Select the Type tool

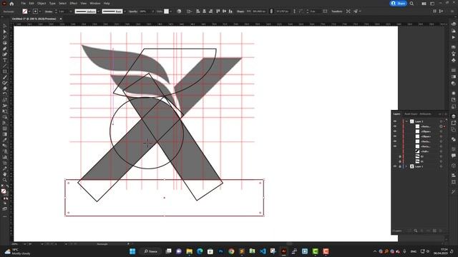coord(5,60)
